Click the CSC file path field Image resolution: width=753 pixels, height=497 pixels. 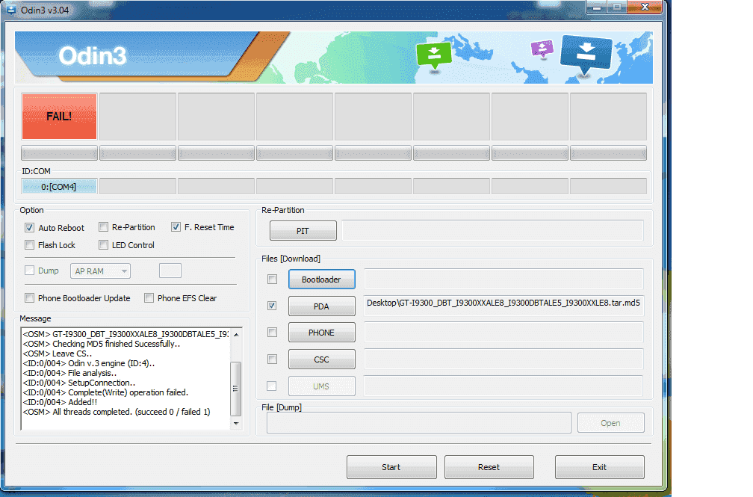(x=503, y=359)
